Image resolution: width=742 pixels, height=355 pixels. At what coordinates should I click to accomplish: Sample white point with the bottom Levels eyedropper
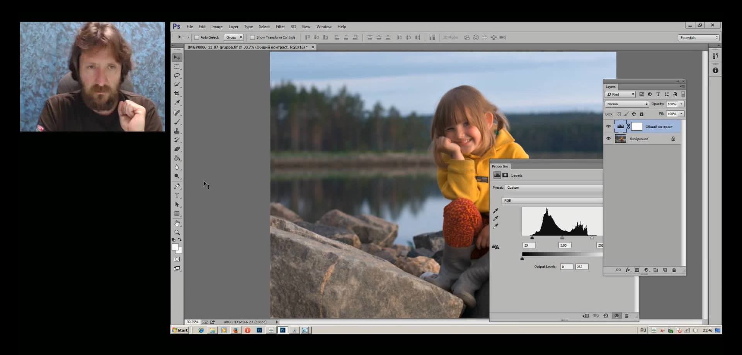coord(496,226)
